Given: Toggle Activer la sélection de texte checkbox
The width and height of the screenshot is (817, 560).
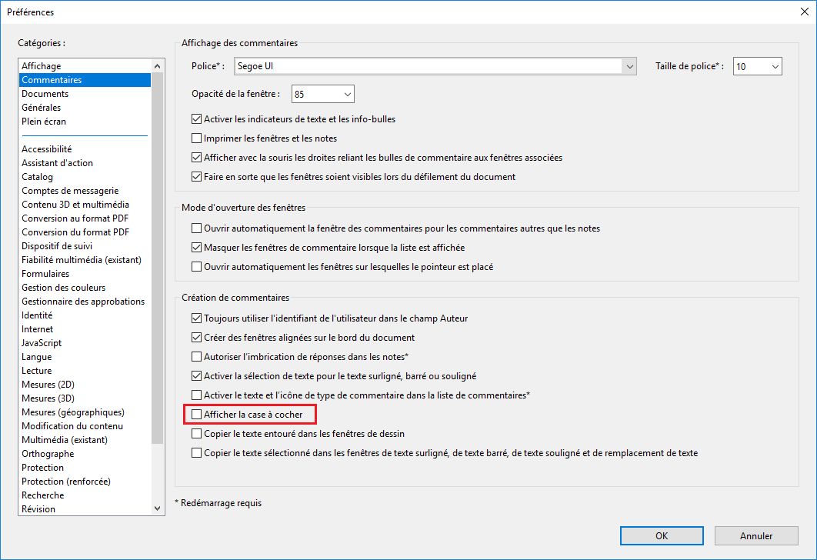Looking at the screenshot, I should pyautogui.click(x=196, y=376).
